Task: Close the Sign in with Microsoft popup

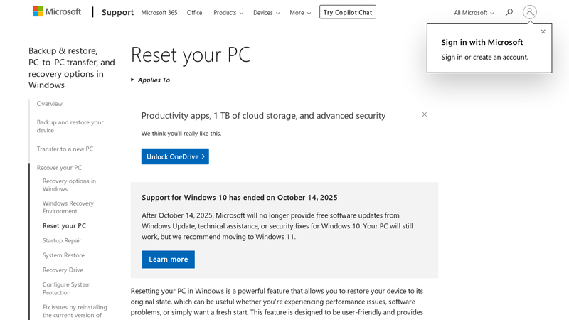Action: point(543,31)
